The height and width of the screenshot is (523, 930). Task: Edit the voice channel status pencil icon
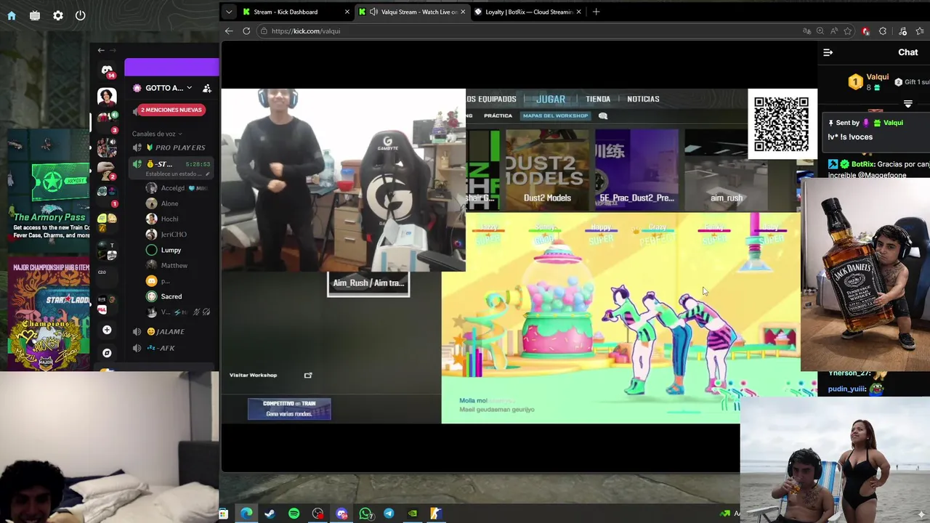coord(207,174)
